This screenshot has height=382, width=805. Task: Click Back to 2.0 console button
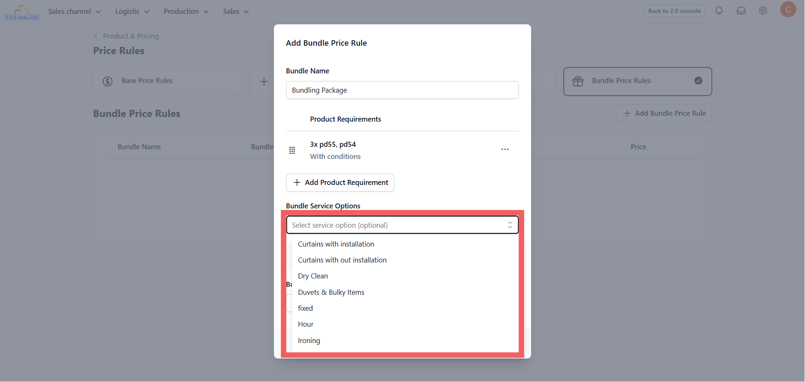[x=674, y=11]
